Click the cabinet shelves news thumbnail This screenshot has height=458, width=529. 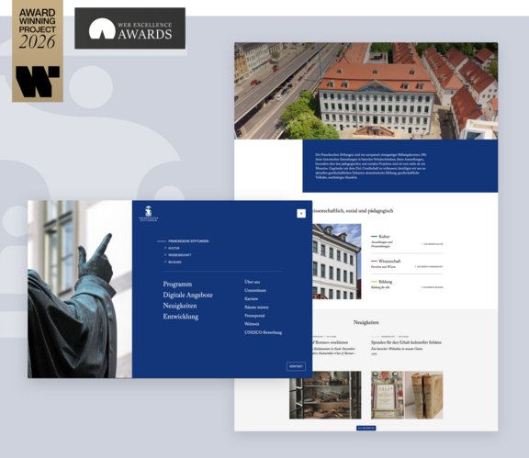[x=325, y=395]
